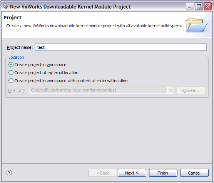Click the Location group label
This screenshot has height=183, width=214.
(16, 57)
